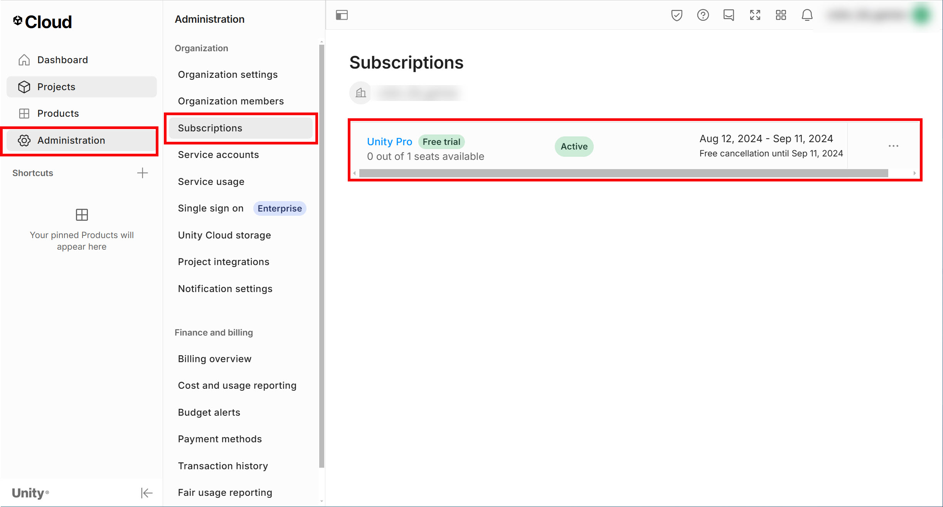Open the help question mark icon
Screen dimensions: 943x507
pyautogui.click(x=703, y=15)
